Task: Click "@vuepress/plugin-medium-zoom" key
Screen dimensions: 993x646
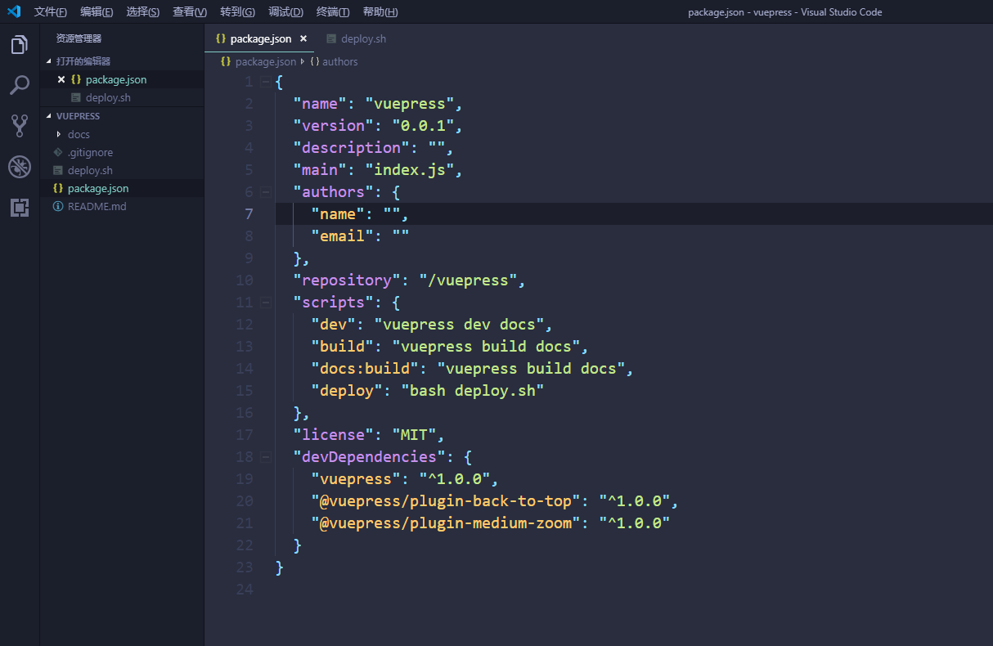Action: 446,523
